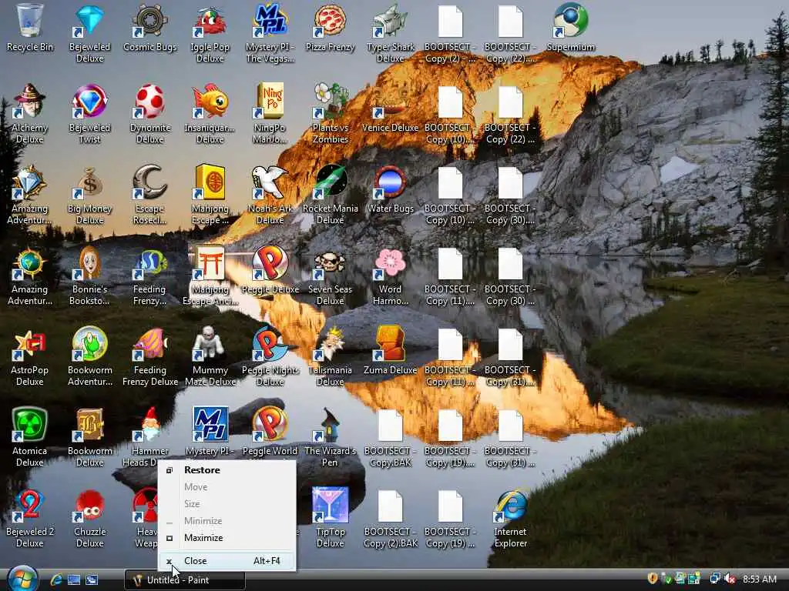Choose Maximize from the window menu
The width and height of the screenshot is (789, 591).
(227, 538)
